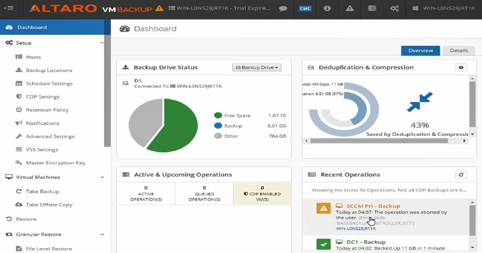Open the CMC console button
This screenshot has height=253, width=482.
(305, 8)
